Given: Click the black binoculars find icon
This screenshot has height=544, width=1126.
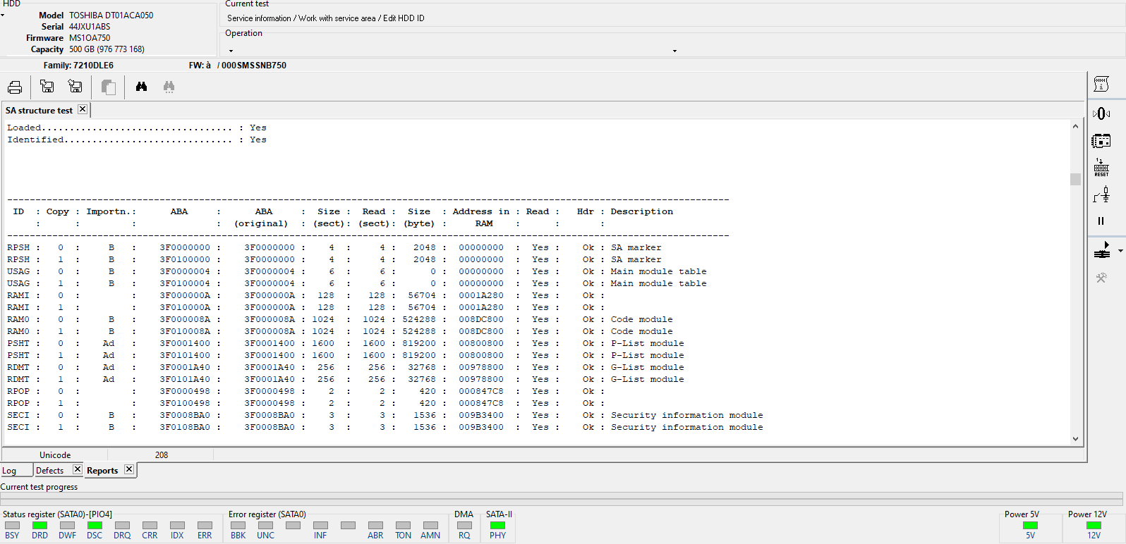Looking at the screenshot, I should coord(142,87).
